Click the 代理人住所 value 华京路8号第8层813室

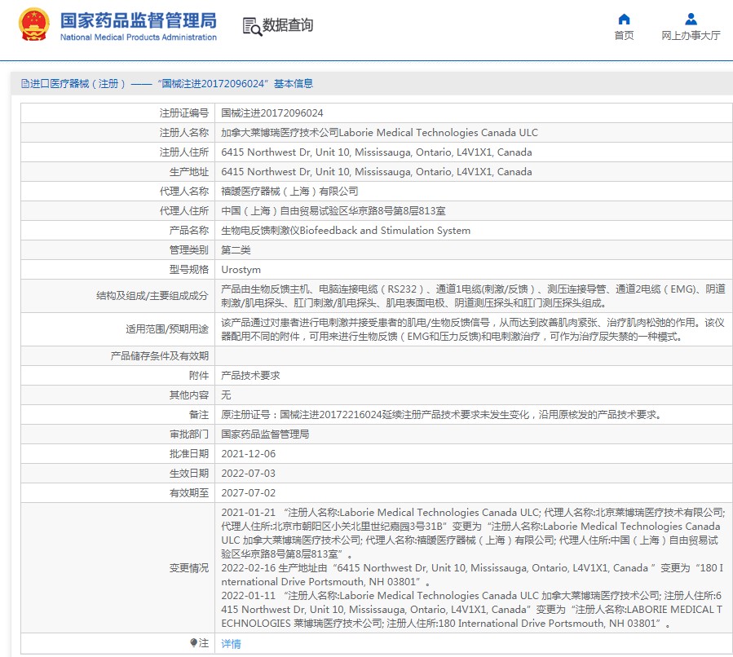point(333,211)
